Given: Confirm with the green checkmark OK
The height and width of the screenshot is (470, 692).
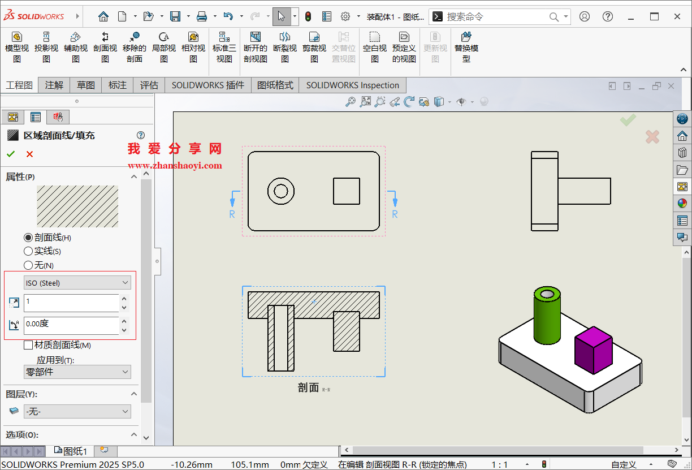Looking at the screenshot, I should pos(11,154).
